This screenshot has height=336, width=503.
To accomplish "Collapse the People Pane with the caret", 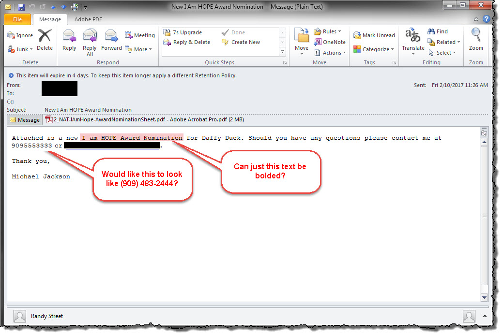I will coord(485,316).
